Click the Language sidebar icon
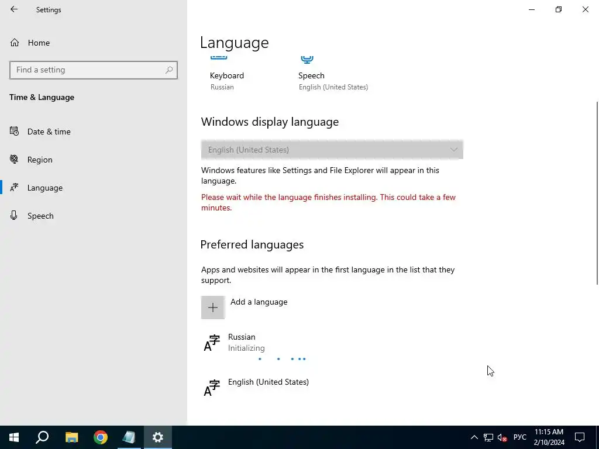599x449 pixels. [x=14, y=188]
